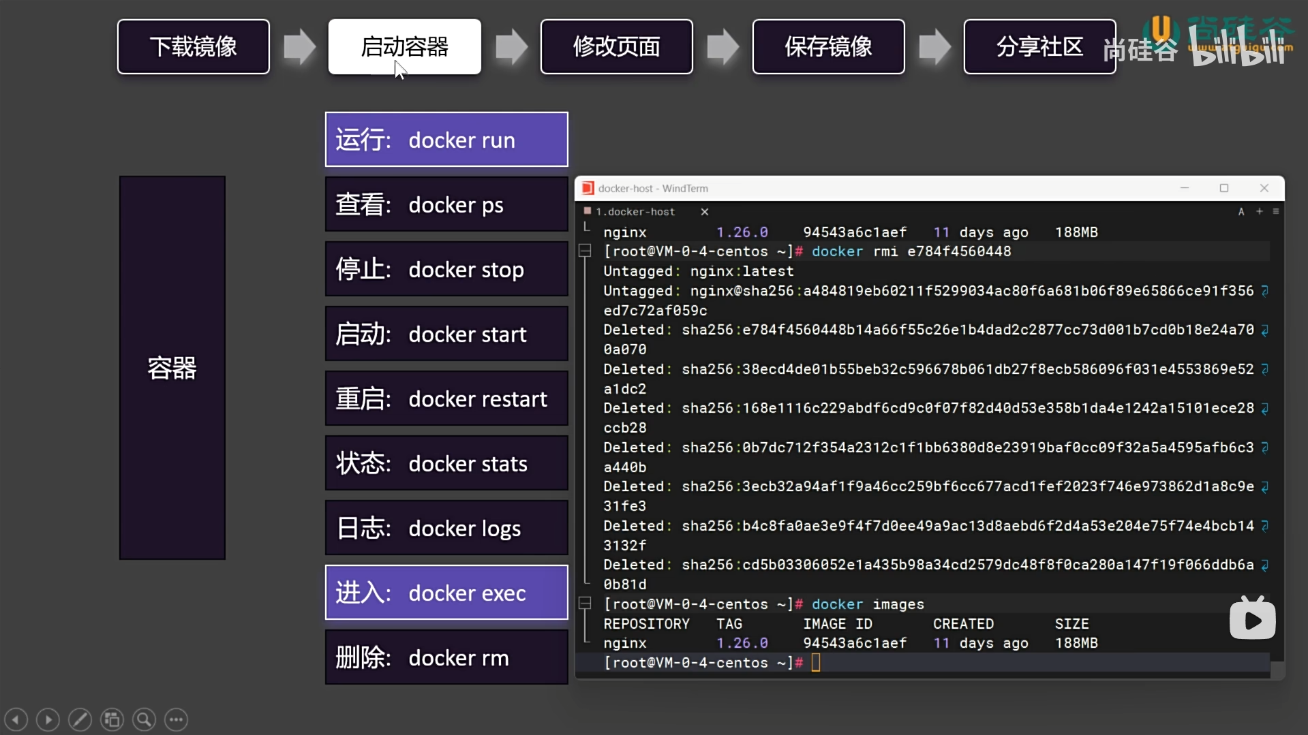Click the 'docker images' command text

(868, 604)
